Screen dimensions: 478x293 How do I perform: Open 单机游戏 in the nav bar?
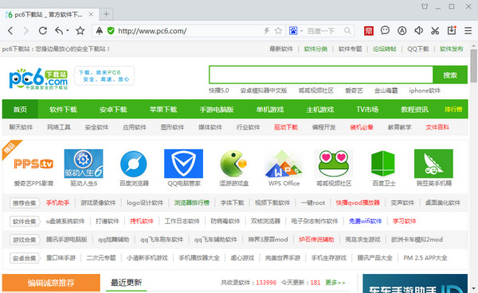pyautogui.click(x=270, y=110)
